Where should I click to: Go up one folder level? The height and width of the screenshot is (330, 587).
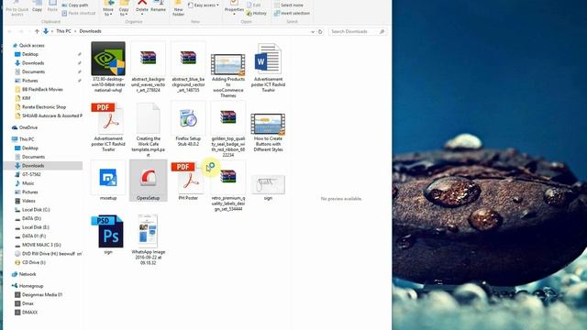click(x=37, y=31)
